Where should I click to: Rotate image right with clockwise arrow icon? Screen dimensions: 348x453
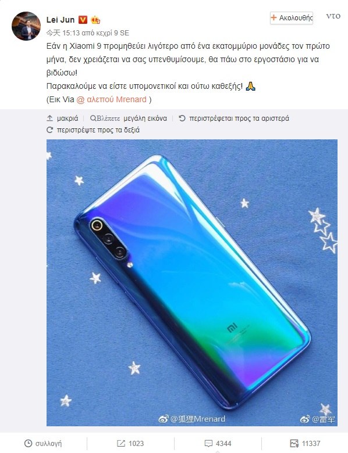click(50, 130)
